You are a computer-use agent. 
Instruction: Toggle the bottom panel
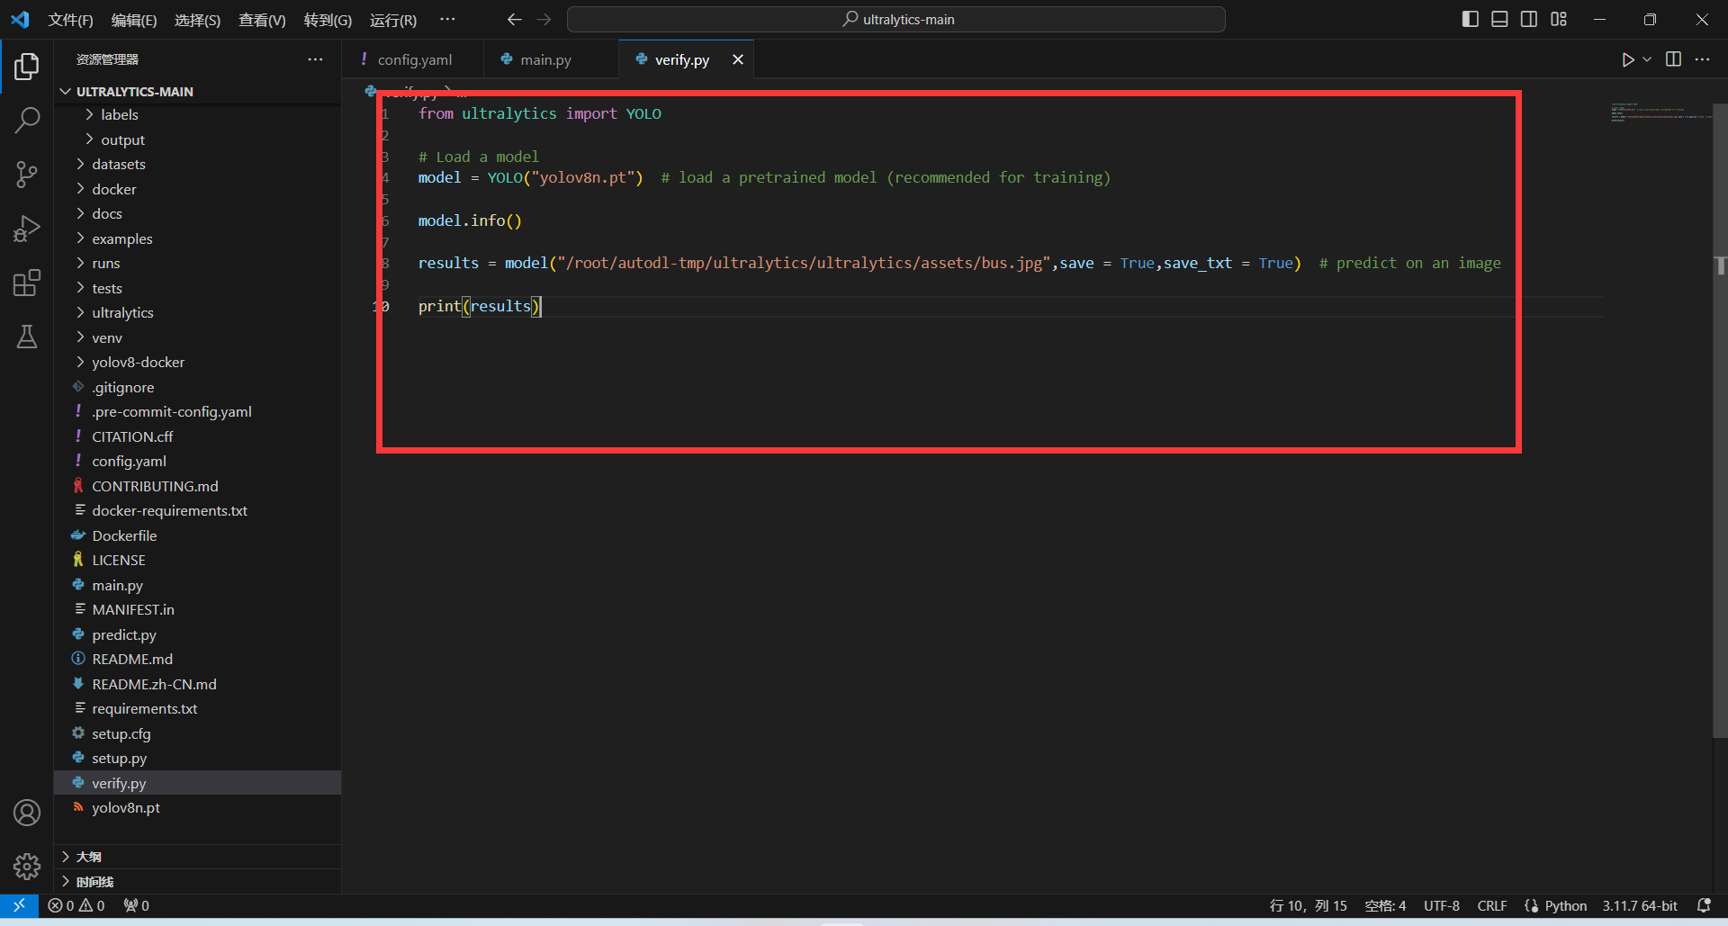[1499, 19]
